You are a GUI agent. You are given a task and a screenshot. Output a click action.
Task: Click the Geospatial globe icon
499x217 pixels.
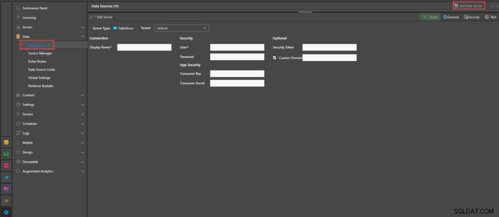coord(18,161)
